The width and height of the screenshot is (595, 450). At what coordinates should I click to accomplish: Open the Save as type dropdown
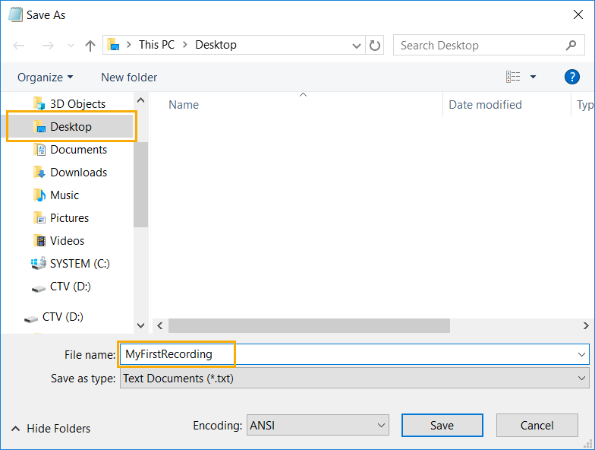(x=354, y=379)
